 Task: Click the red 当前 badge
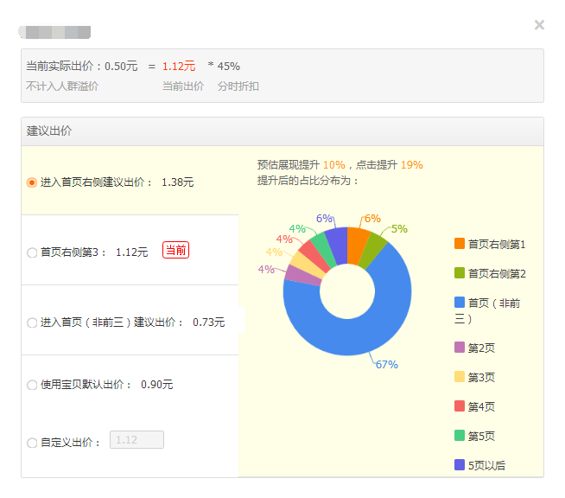pyautogui.click(x=175, y=251)
